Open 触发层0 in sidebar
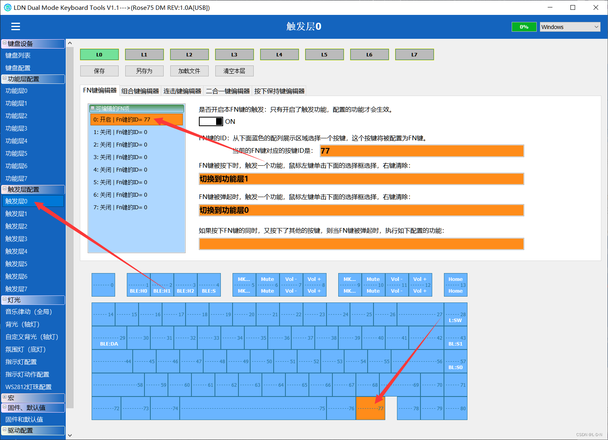Screen dimensions: 608x440 (x=33, y=201)
